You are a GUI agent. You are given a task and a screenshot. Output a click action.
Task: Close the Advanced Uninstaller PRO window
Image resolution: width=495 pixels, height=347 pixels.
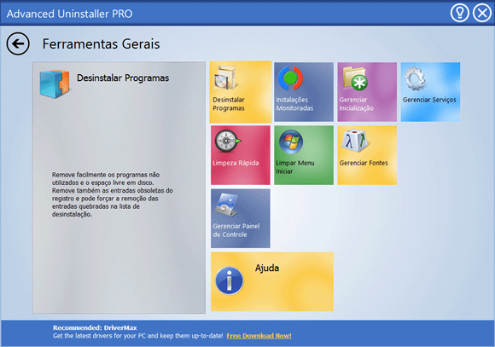[x=482, y=14]
